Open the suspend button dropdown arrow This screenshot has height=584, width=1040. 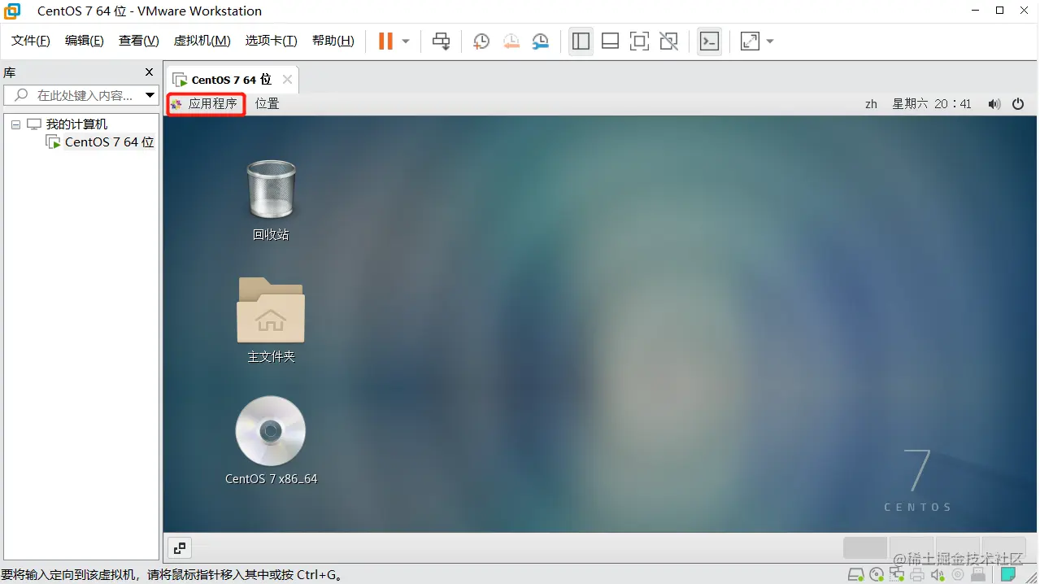pyautogui.click(x=404, y=41)
